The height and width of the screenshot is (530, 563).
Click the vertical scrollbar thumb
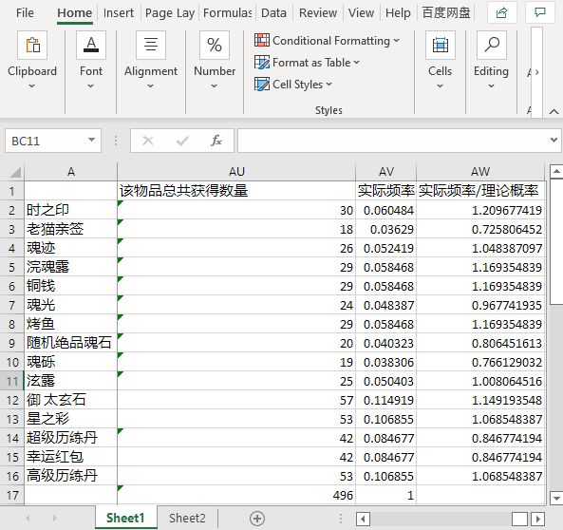pos(556,241)
